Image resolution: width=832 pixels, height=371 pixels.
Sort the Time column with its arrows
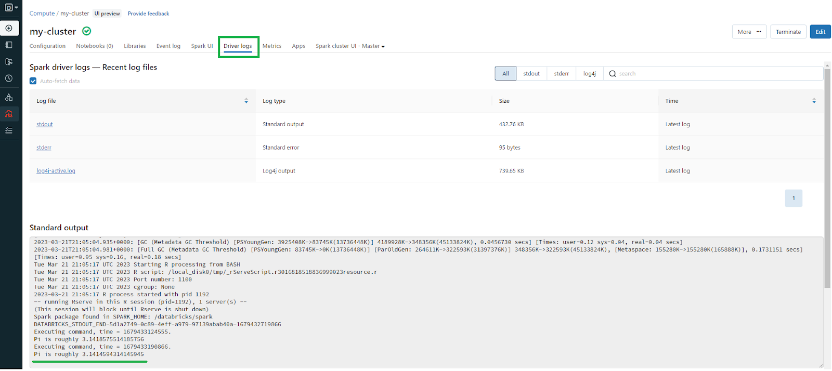(x=814, y=101)
